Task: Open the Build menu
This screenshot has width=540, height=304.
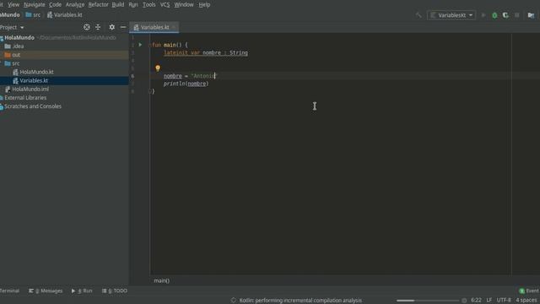Action: coord(118,4)
